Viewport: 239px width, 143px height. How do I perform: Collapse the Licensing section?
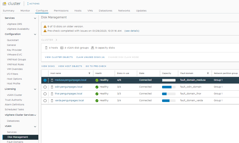point(35,89)
